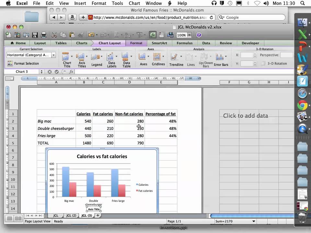Click the Undo arrow icon

pos(91,35)
